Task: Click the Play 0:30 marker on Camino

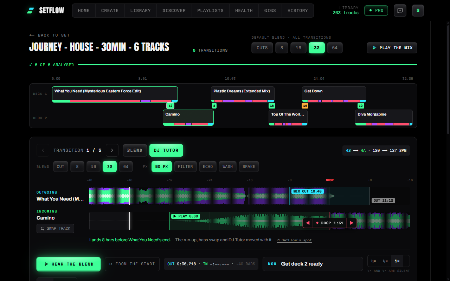Action: 185,216
